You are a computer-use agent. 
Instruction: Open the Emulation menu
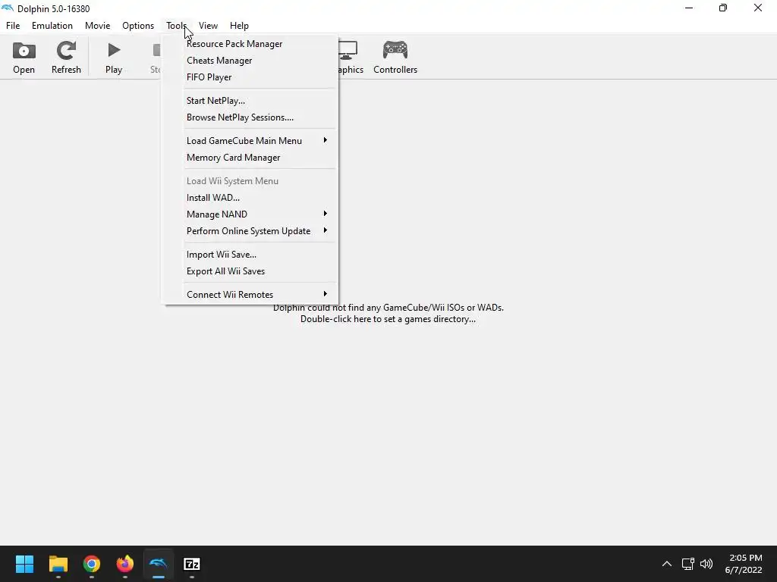point(52,26)
